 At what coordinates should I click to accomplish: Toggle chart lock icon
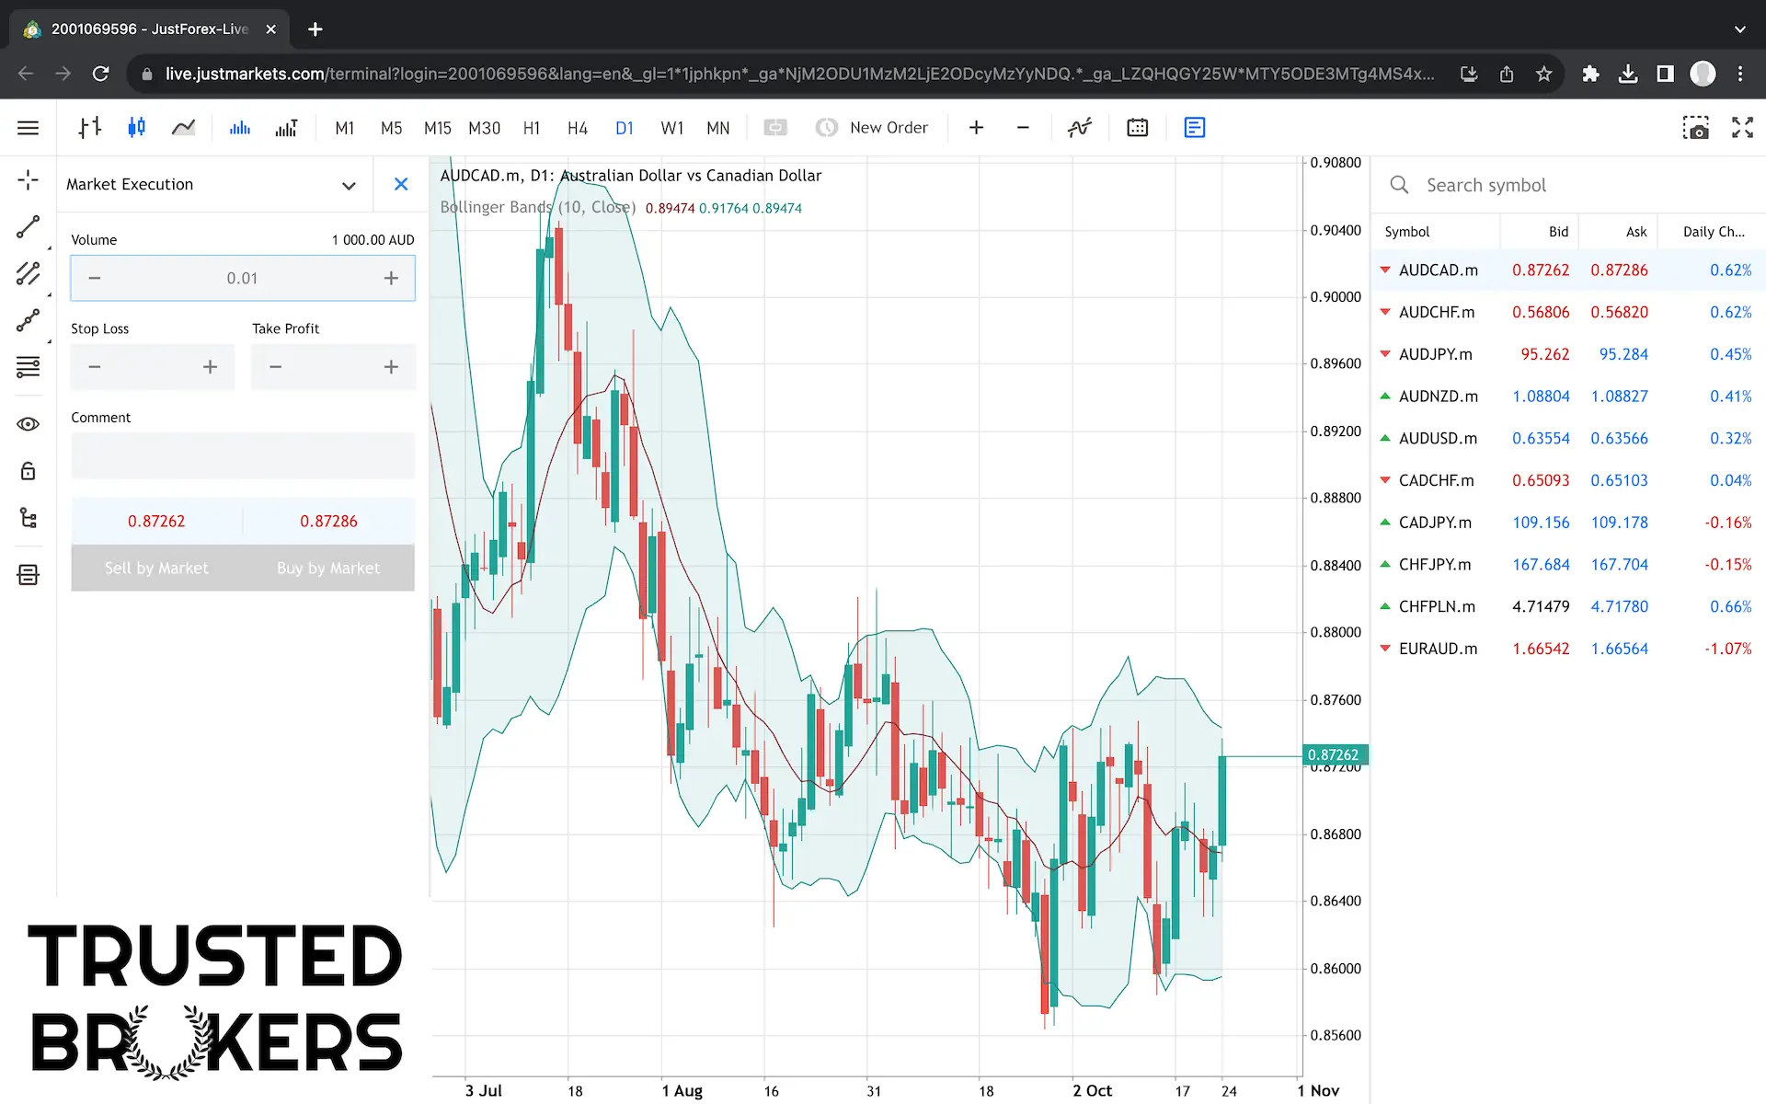point(28,471)
